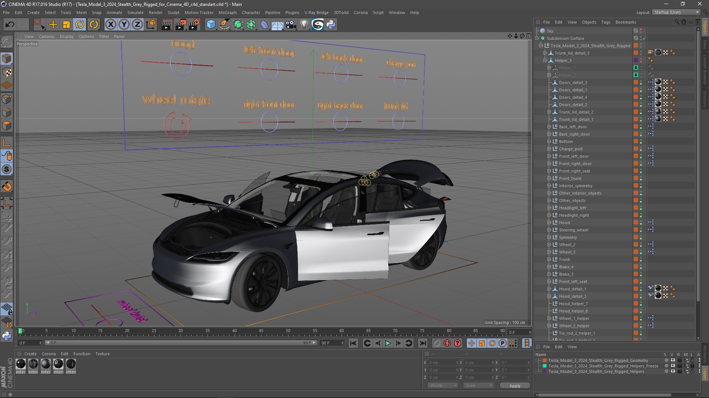Toggle visibility dots for Hood object
The height and width of the screenshot is (398, 709).
[641, 223]
